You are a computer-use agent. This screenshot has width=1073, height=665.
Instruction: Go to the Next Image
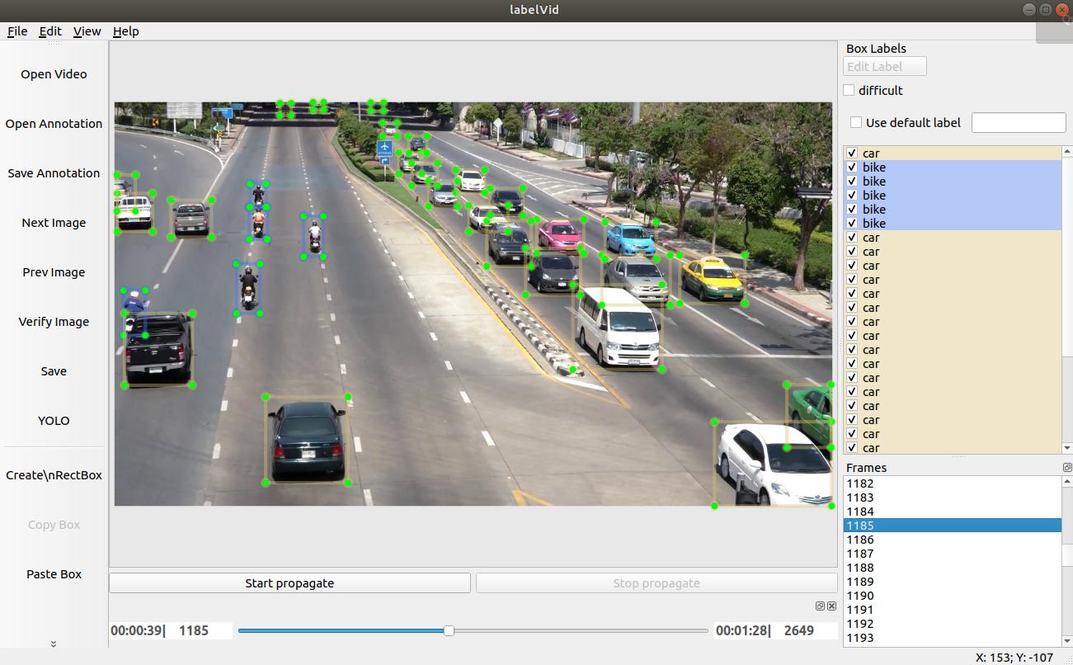(x=54, y=223)
